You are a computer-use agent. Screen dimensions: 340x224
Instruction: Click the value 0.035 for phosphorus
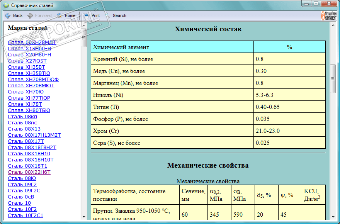coord(263,119)
